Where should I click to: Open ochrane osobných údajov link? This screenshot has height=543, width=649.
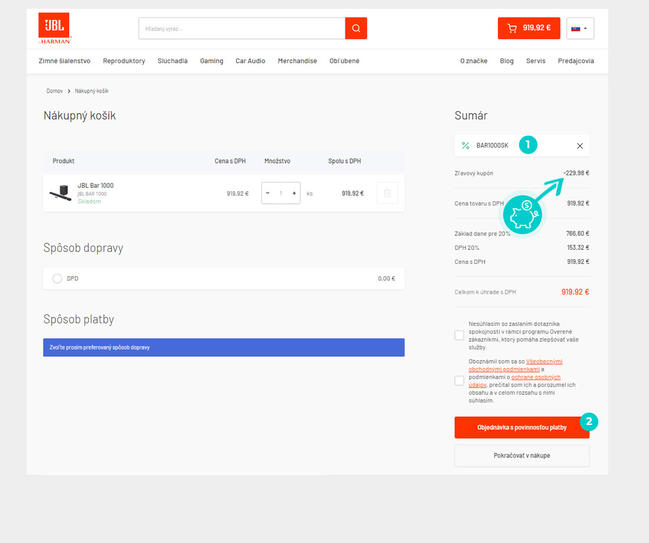515,381
